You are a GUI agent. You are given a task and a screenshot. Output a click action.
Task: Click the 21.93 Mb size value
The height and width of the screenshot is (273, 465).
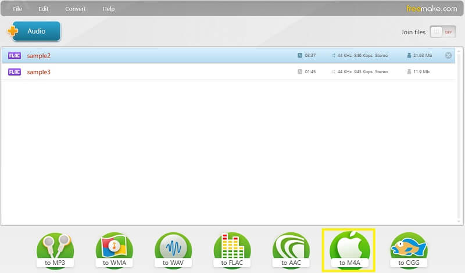(423, 55)
